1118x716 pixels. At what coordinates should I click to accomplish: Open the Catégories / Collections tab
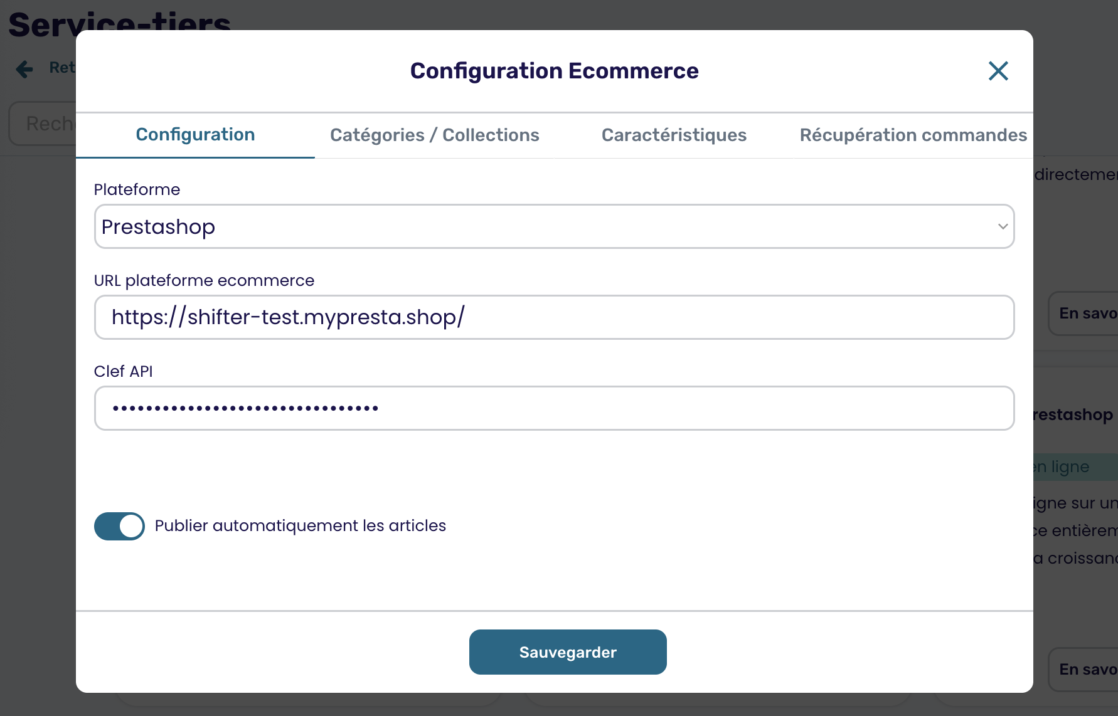coord(435,135)
